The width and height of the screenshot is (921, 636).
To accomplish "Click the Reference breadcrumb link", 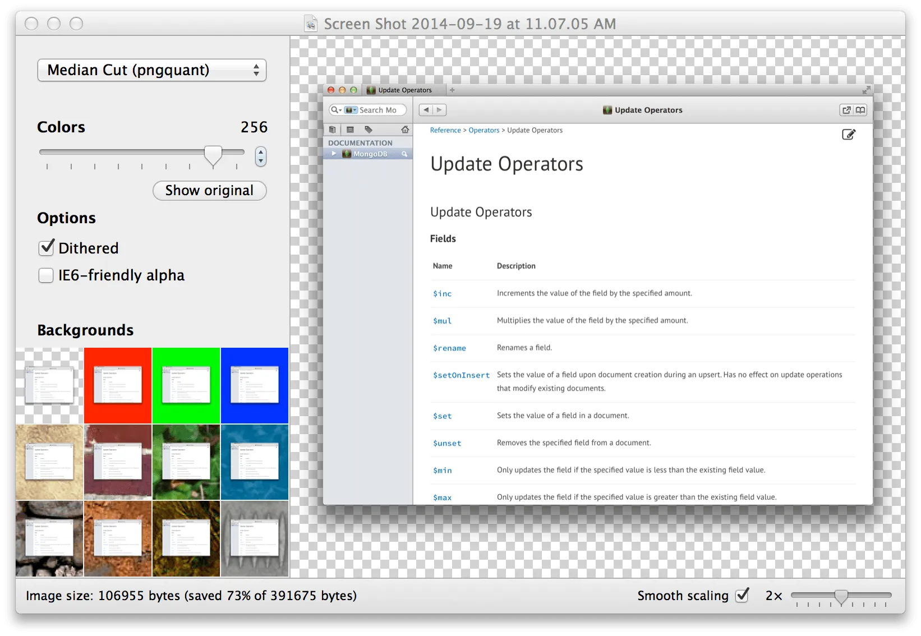I will pyautogui.click(x=445, y=130).
